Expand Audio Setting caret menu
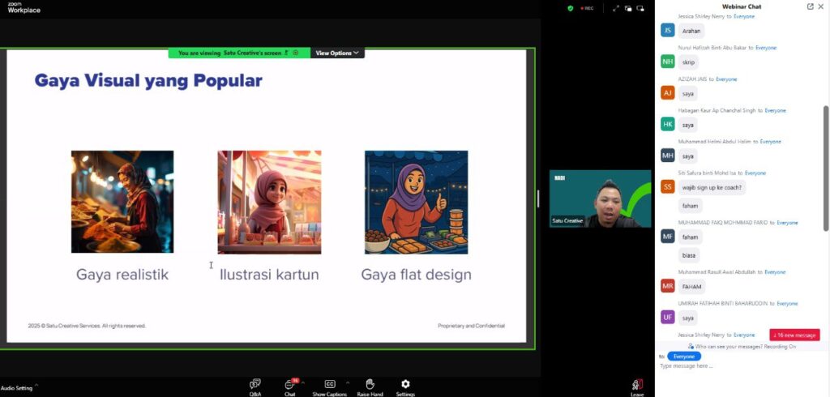 [x=36, y=386]
